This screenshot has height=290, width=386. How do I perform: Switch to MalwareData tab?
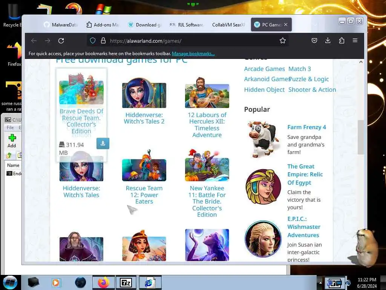[61, 25]
